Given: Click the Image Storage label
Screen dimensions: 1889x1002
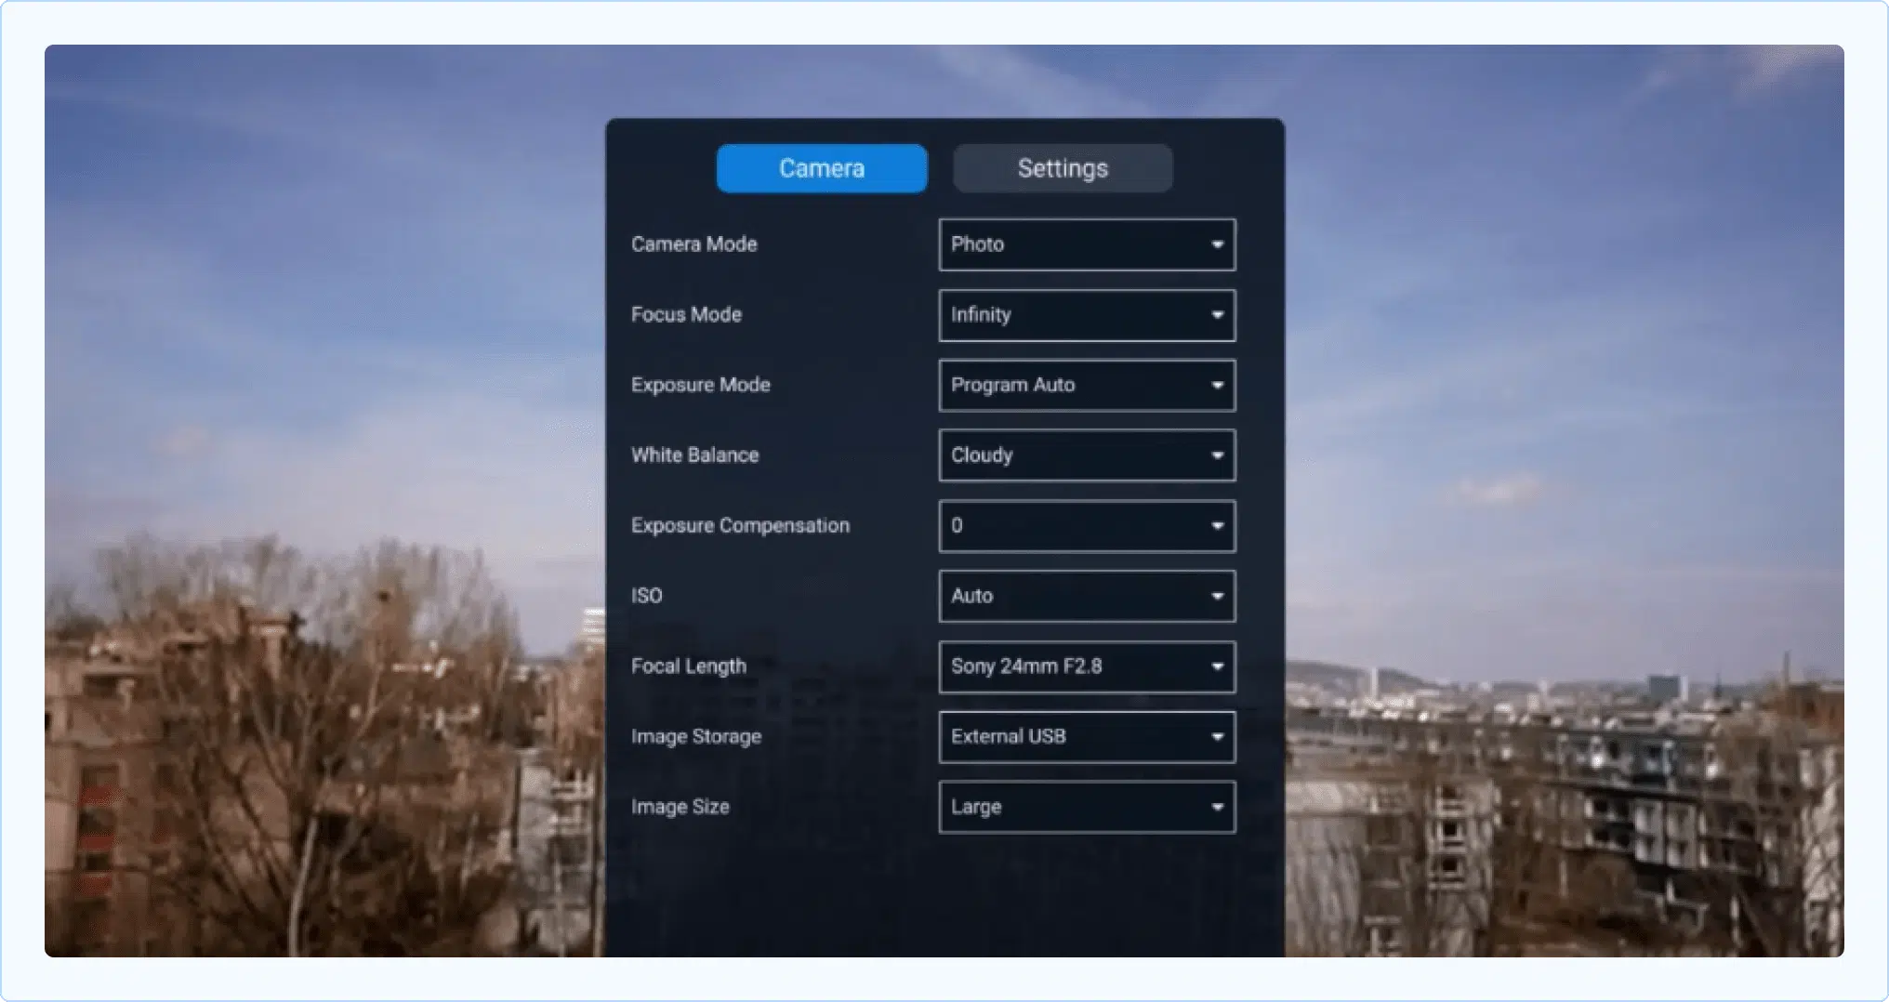Looking at the screenshot, I should pos(696,737).
